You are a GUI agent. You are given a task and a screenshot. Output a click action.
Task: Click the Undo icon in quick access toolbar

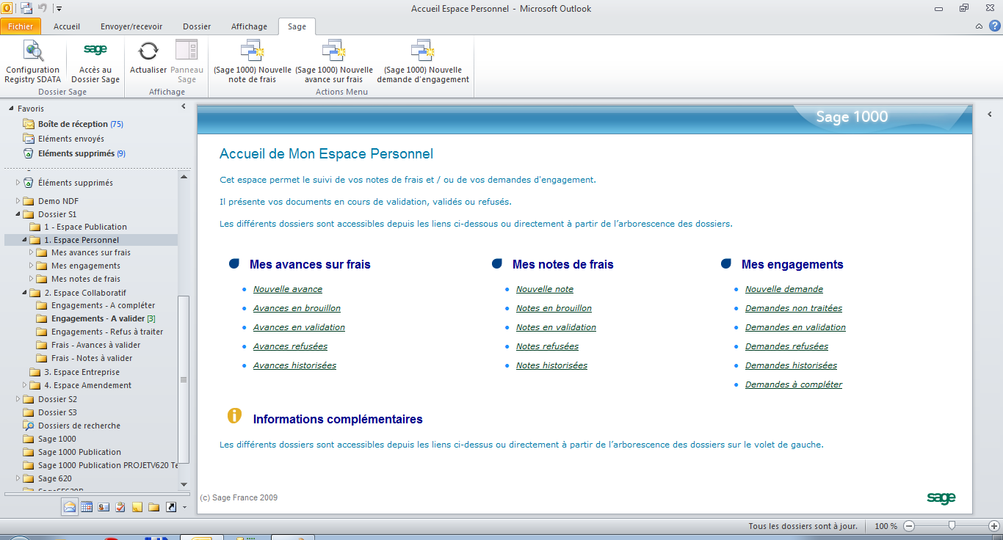[x=43, y=9]
